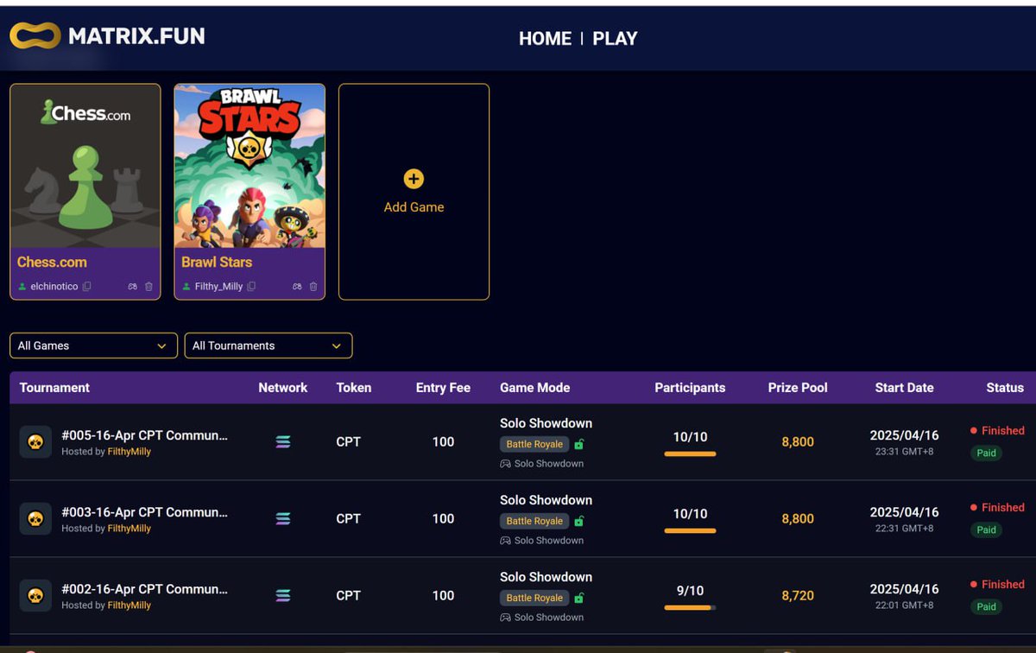Image resolution: width=1036 pixels, height=653 pixels.
Task: Click the gamepad icon on the Brawl Stars card
Action: tap(297, 287)
